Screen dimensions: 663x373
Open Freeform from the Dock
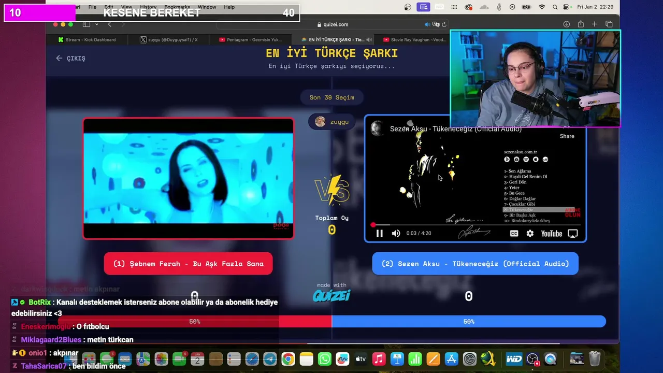[342, 358]
